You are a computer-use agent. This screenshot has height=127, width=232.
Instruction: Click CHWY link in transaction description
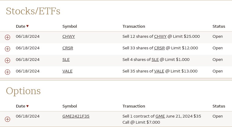[x=160, y=37]
